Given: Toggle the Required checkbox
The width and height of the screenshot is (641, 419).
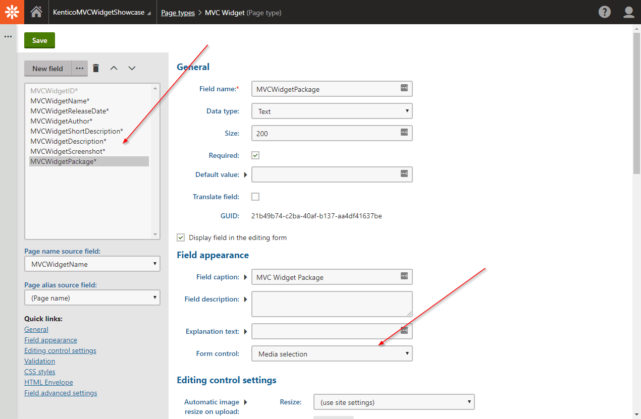Looking at the screenshot, I should tap(255, 155).
